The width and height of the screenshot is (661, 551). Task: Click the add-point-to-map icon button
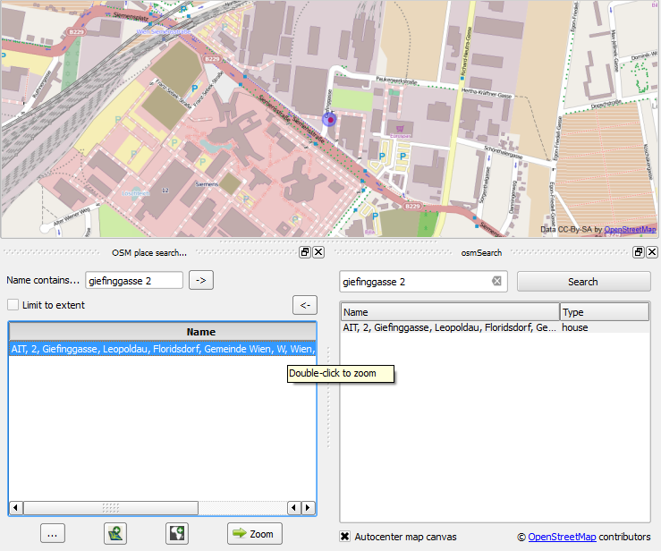tap(115, 534)
